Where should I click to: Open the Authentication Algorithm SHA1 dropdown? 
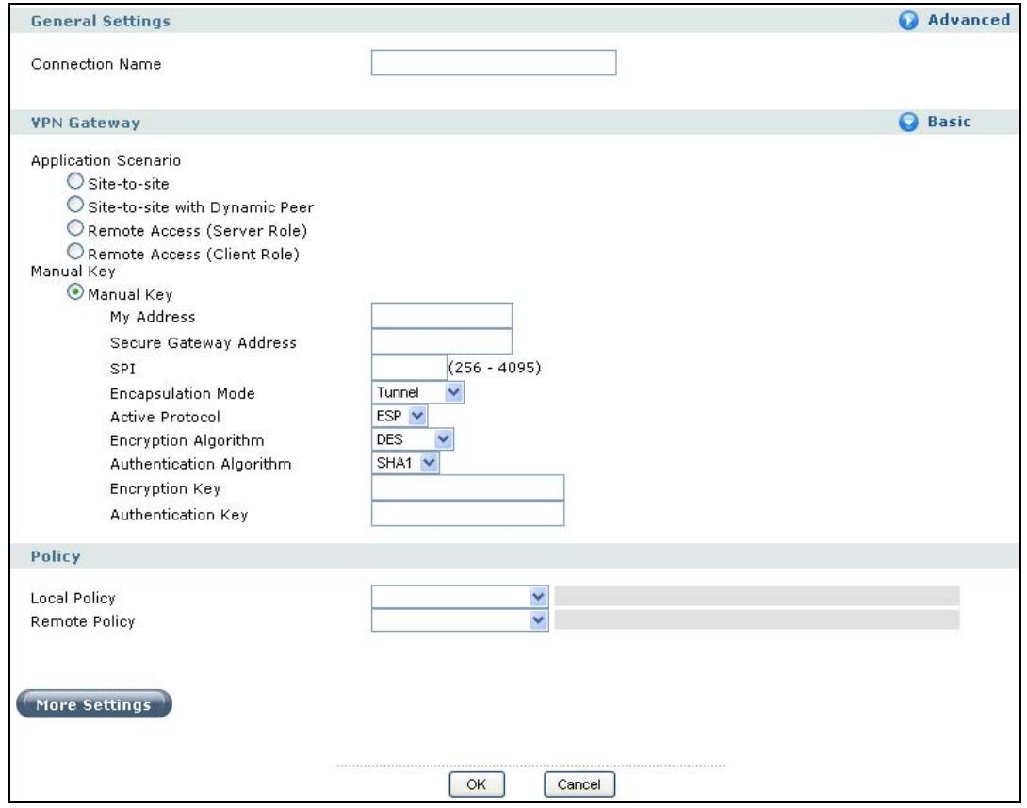405,463
